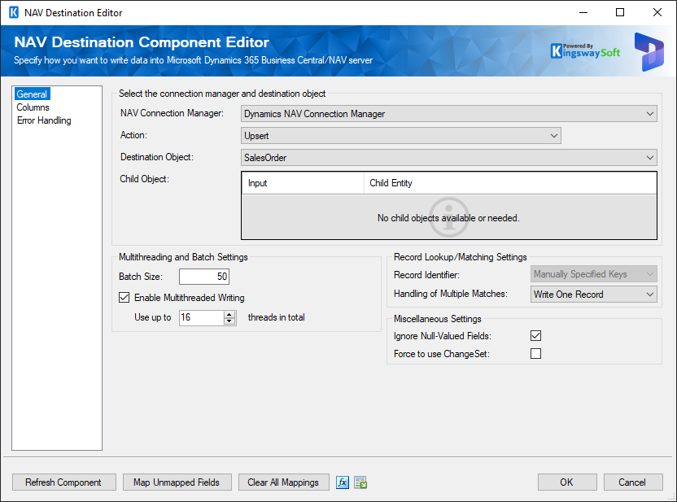
Task: Close the NAV Destination Editor window
Action: (657, 12)
